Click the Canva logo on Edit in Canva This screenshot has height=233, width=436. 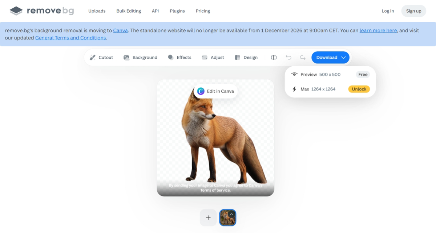point(201,91)
